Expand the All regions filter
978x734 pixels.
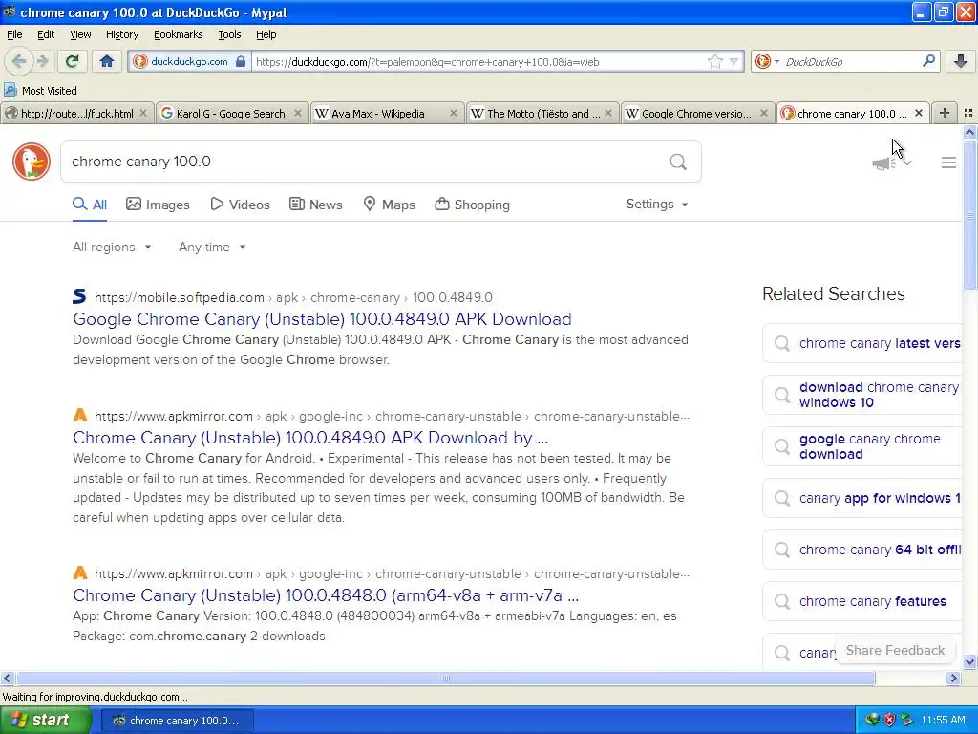pyautogui.click(x=112, y=248)
